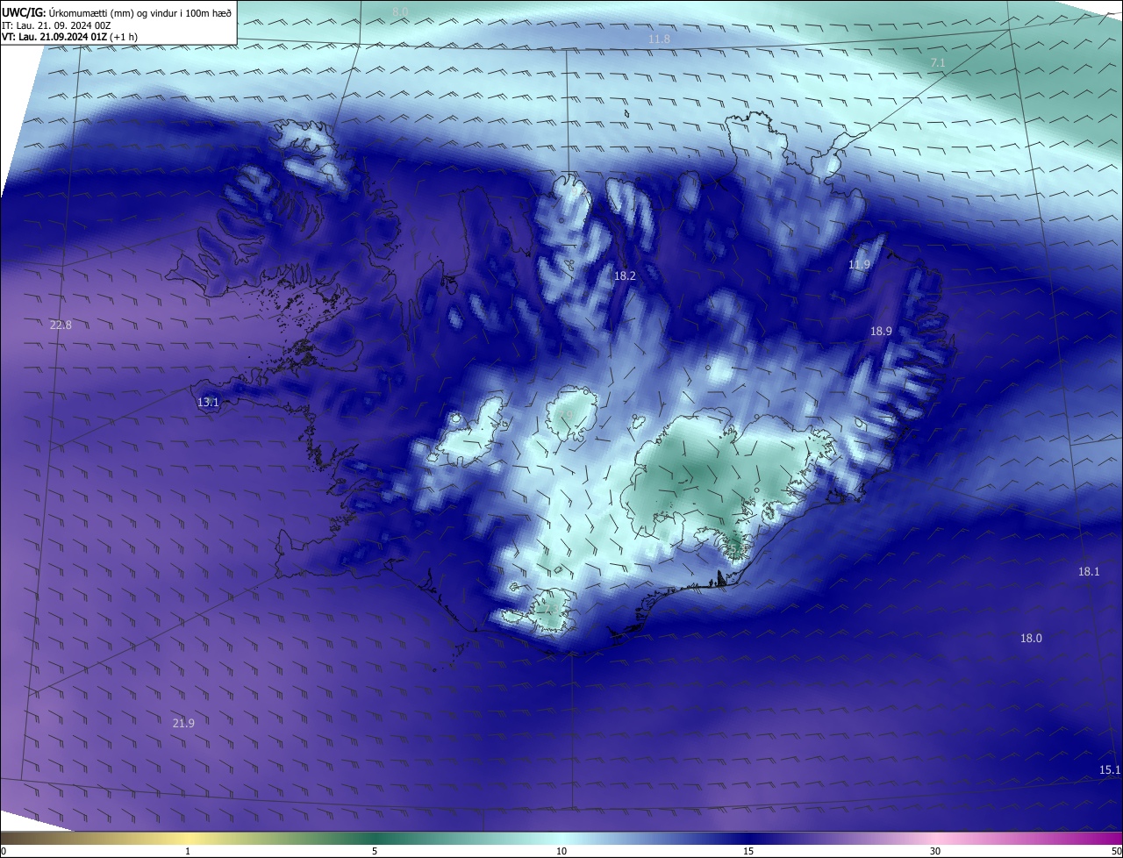Click the 18.0 value label on the map
Image resolution: width=1123 pixels, height=858 pixels.
pos(1031,638)
